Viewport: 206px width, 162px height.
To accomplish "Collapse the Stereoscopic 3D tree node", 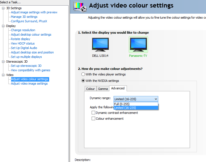I will point(3,62).
